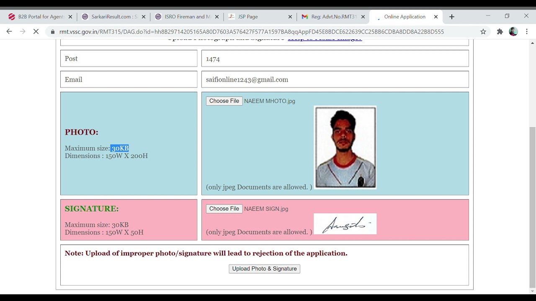View site lock information icon

[53, 32]
